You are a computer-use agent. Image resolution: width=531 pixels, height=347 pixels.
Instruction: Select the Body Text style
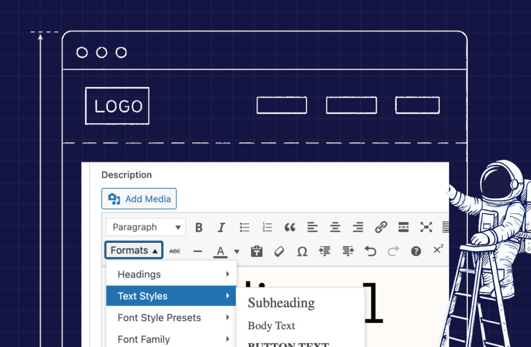point(271,326)
